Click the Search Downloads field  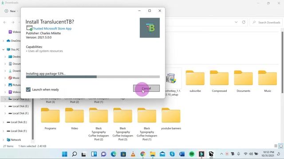point(266,23)
